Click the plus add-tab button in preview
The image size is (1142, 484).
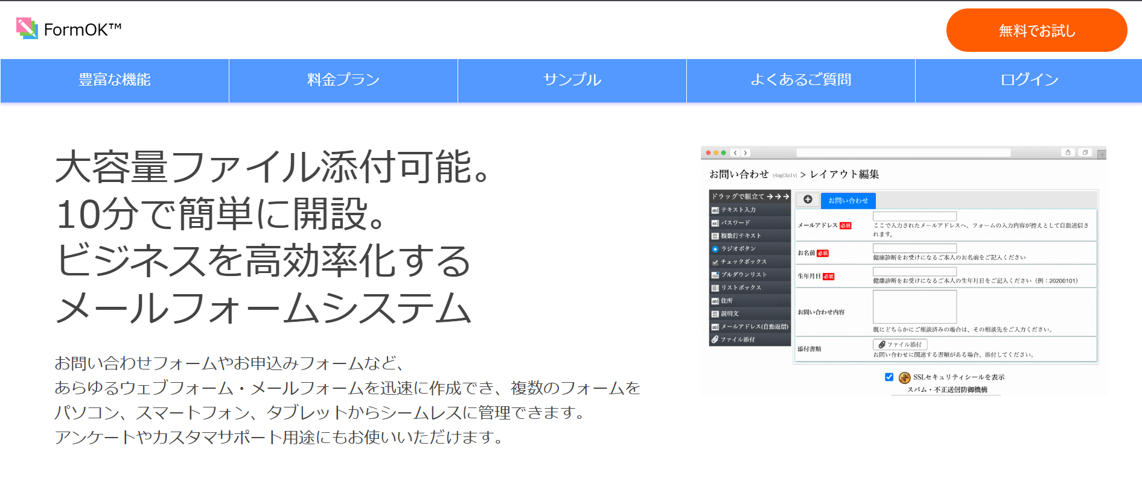pyautogui.click(x=808, y=200)
